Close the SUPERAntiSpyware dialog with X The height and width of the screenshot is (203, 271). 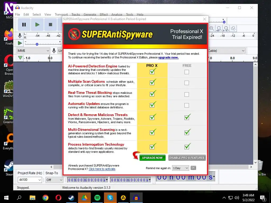(205, 19)
